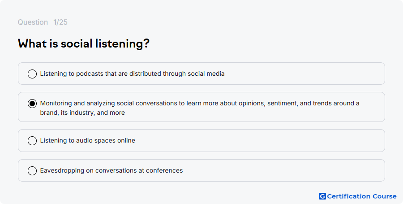
Task: Click the gray 'Question' label
Action: 33,22
